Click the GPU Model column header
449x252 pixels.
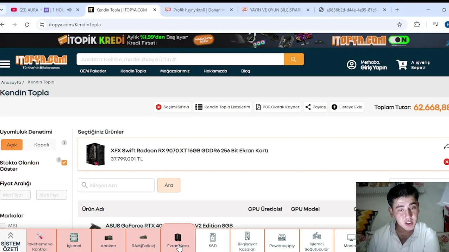click(305, 209)
